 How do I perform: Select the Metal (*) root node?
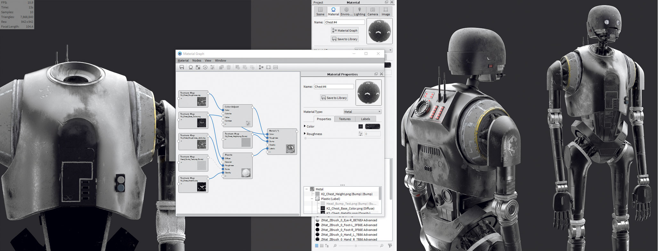tap(282, 142)
